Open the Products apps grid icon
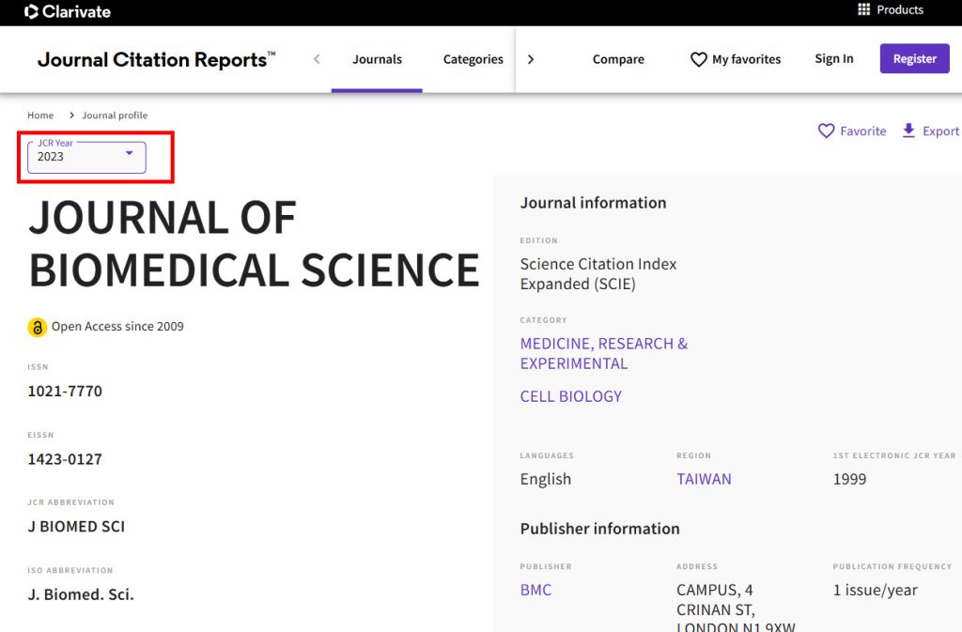Image resolution: width=962 pixels, height=632 pixels. pos(863,9)
